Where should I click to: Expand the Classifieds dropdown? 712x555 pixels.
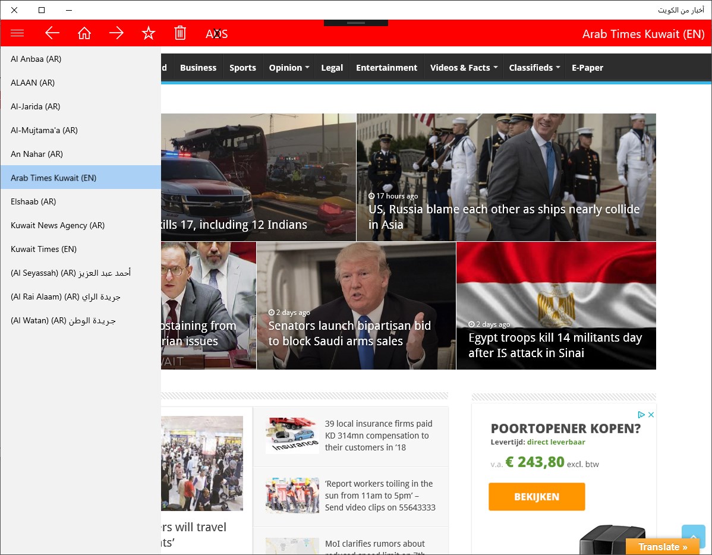[534, 68]
